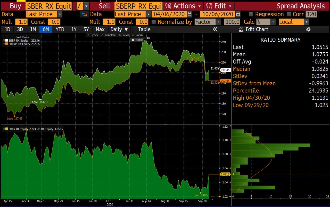This screenshot has height=207, width=330.
Task: Click the 212.46 price axis label
Action: 225,70
